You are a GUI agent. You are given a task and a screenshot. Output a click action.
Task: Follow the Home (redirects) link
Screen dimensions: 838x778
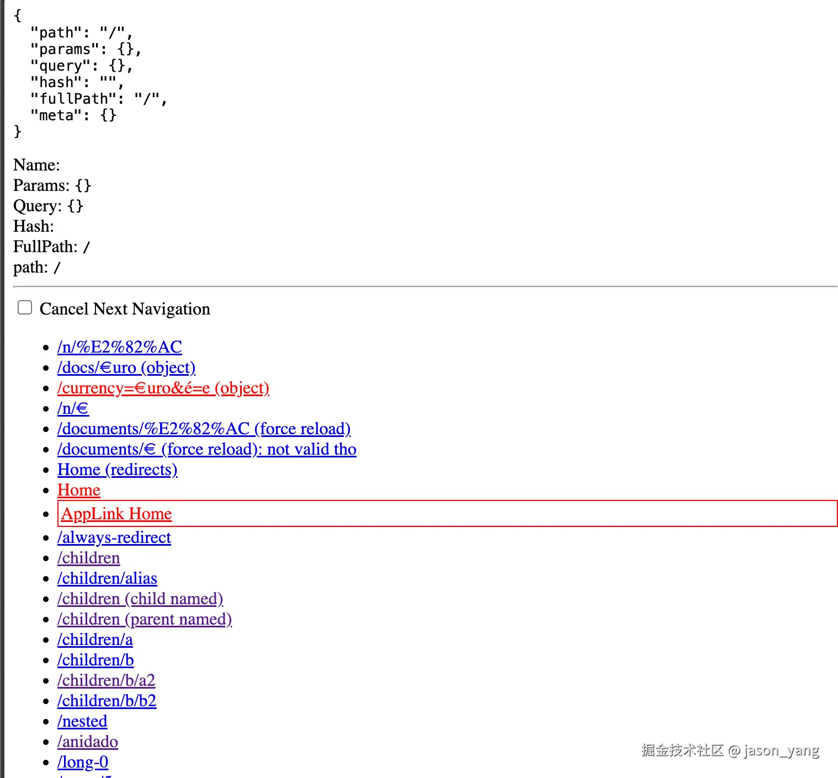click(x=117, y=470)
